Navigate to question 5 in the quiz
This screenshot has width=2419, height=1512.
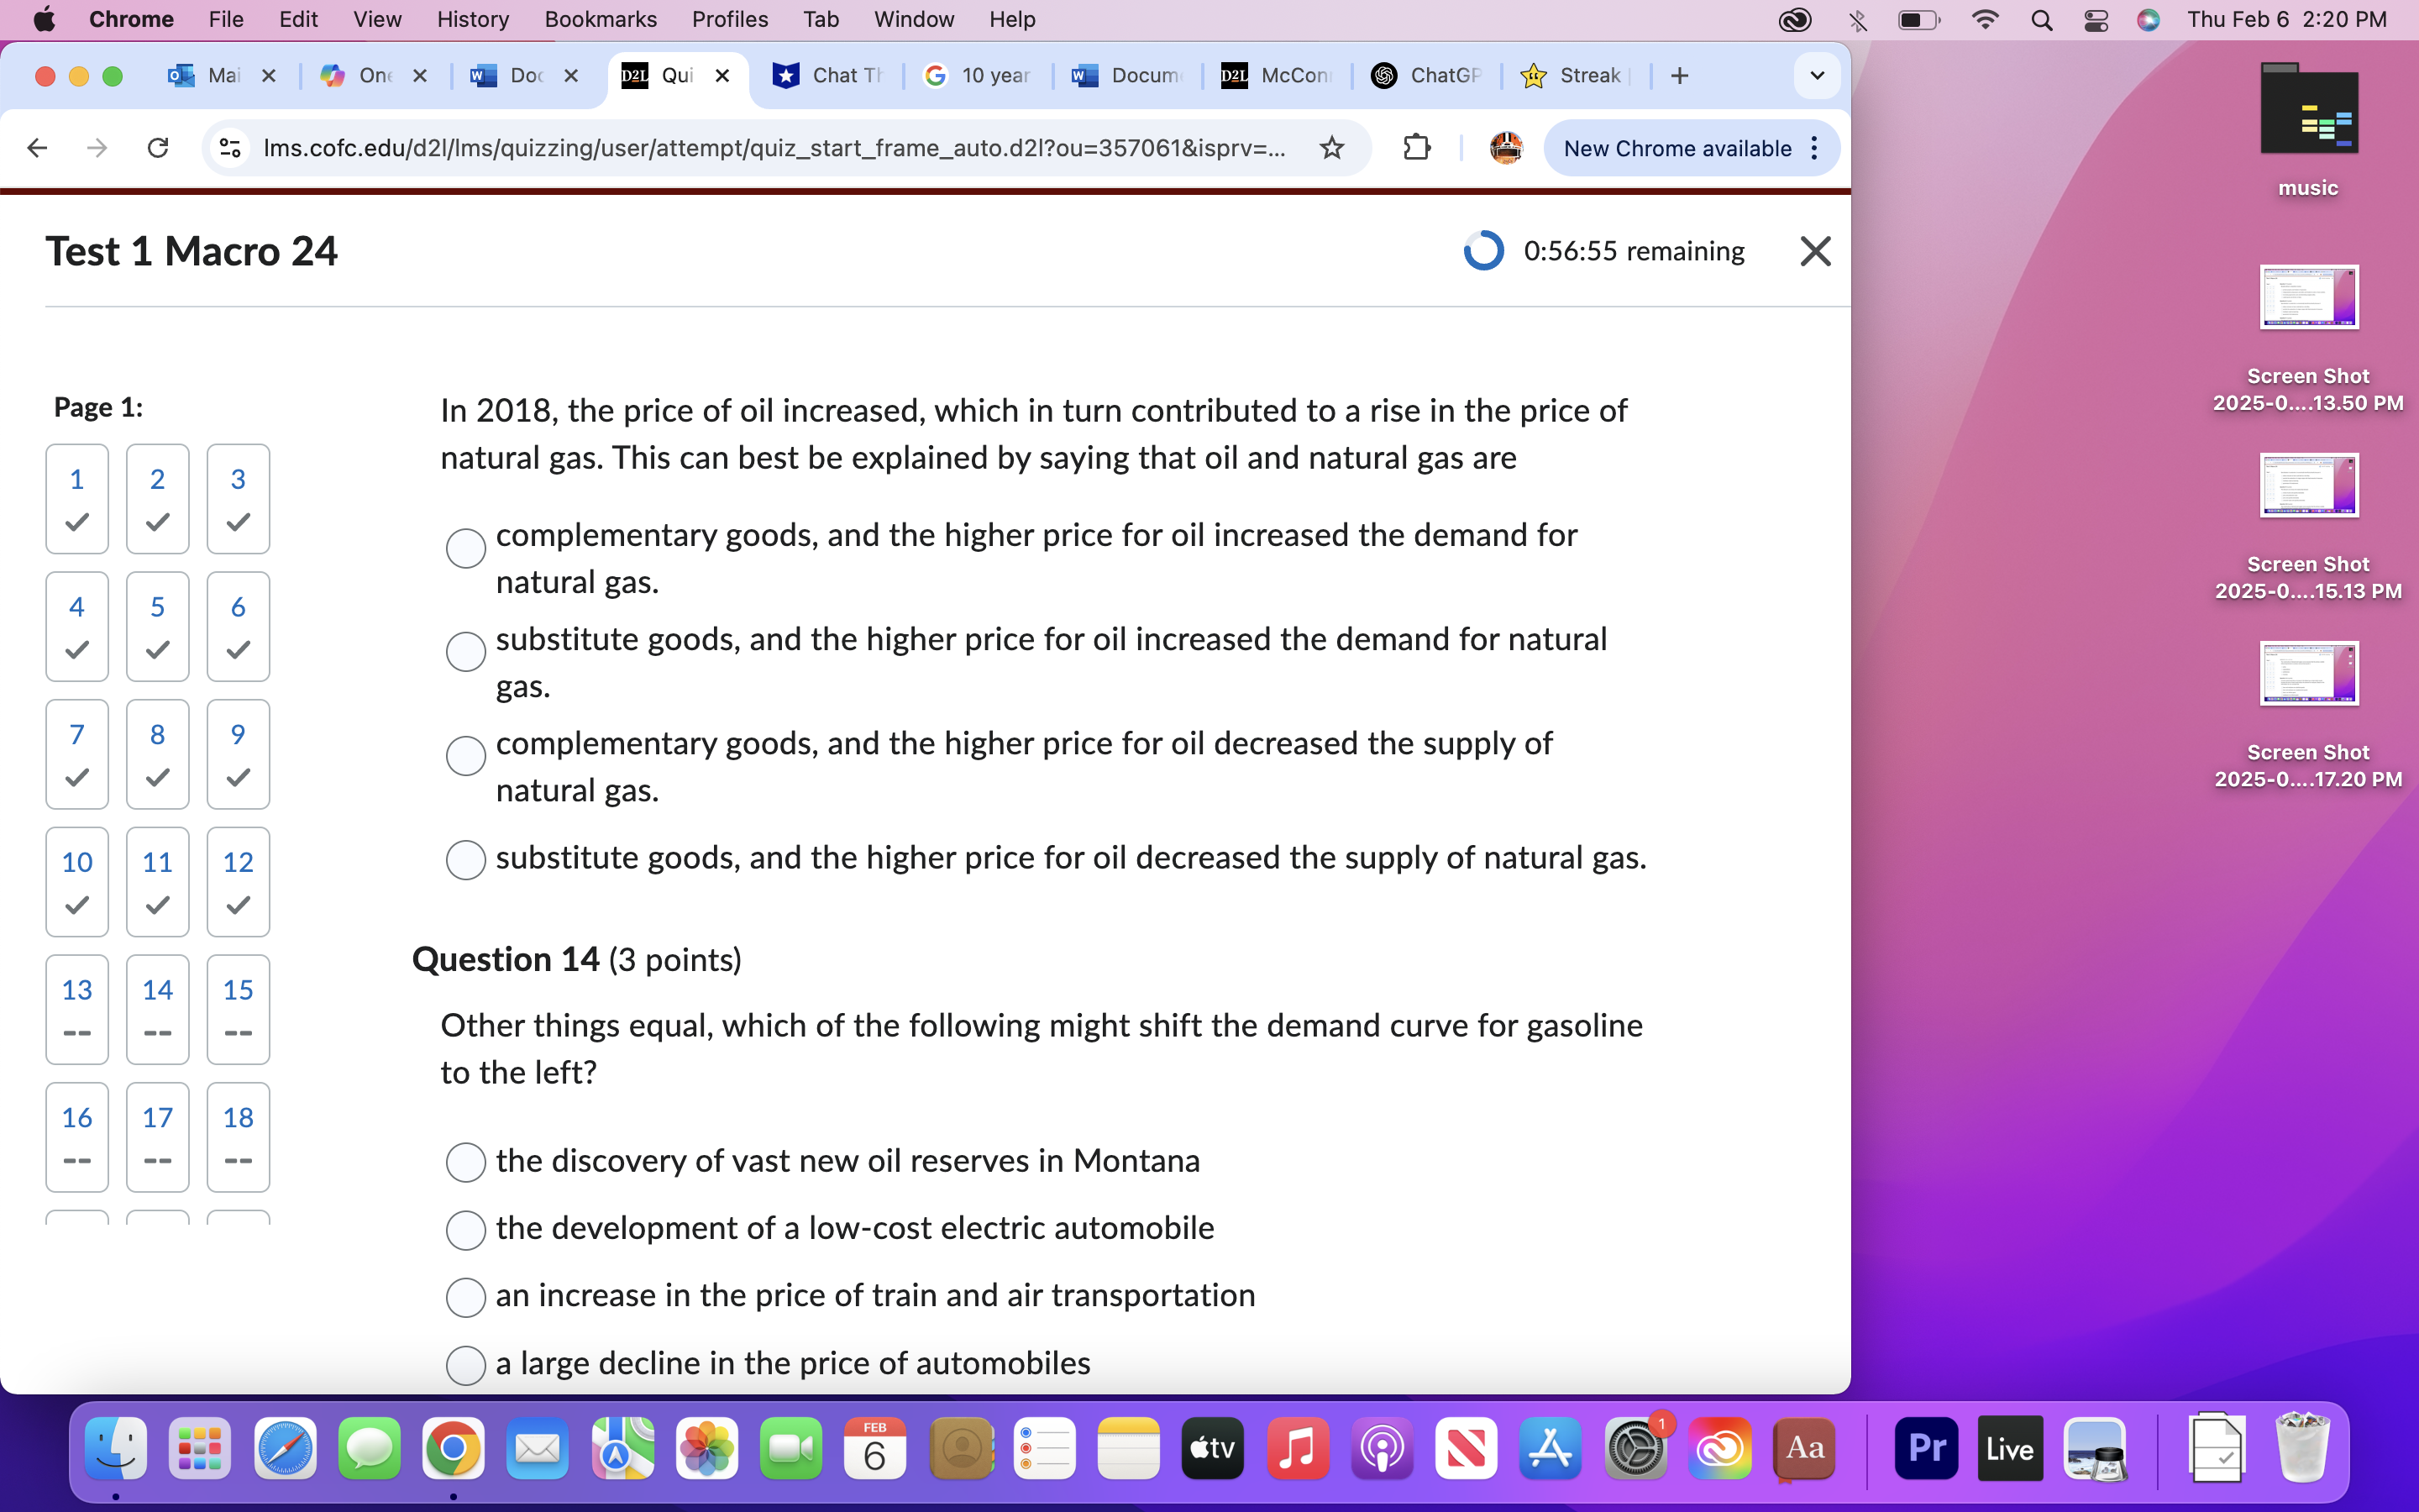pos(157,626)
